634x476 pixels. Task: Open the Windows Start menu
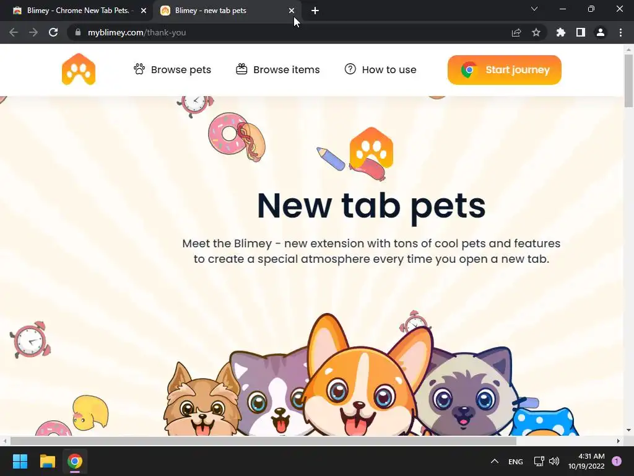click(20, 461)
